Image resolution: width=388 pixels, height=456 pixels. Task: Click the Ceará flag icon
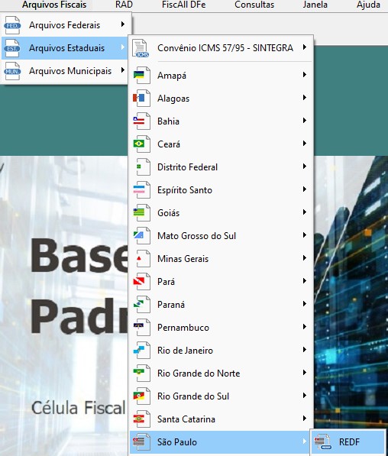point(141,144)
